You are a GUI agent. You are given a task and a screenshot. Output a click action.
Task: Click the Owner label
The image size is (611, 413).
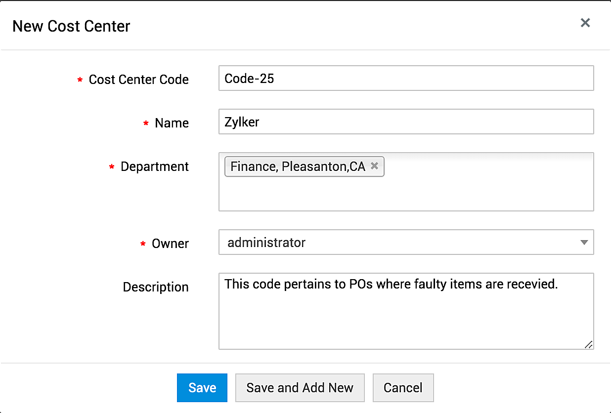click(x=170, y=244)
